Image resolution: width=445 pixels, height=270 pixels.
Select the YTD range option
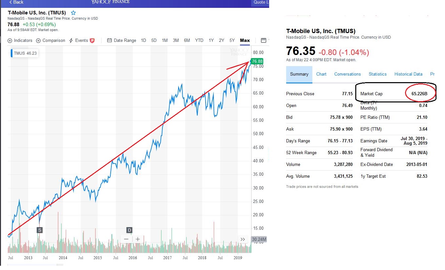tap(199, 41)
